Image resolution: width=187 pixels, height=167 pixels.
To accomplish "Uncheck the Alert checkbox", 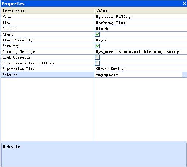I will click(97, 35).
